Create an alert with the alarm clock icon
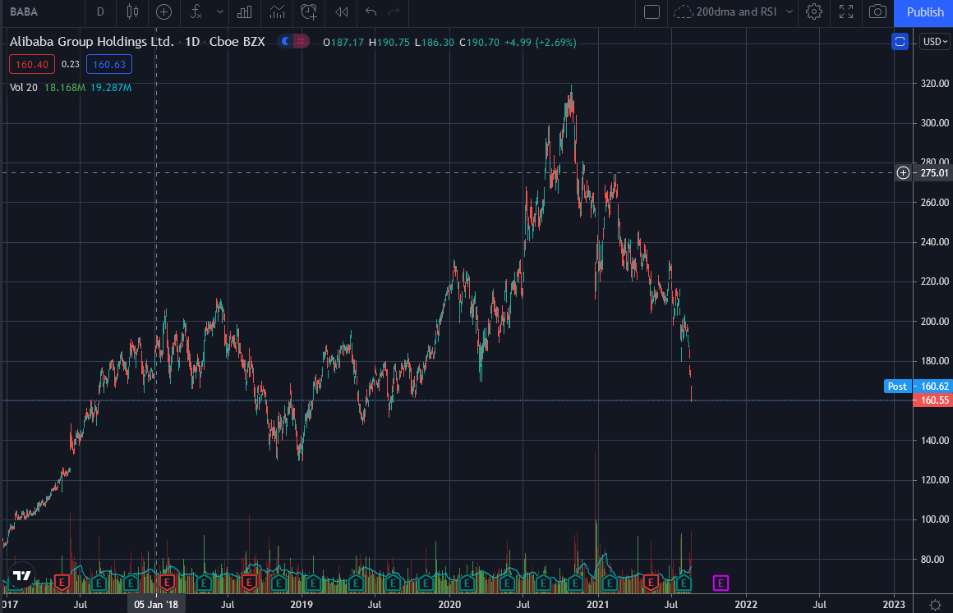Viewport: 953px width, 613px height. tap(309, 11)
